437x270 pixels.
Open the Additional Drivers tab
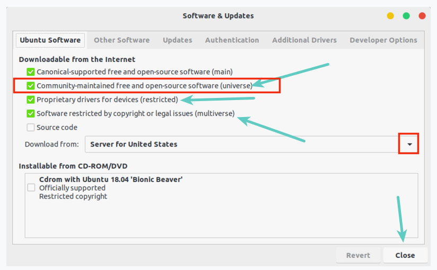(304, 40)
